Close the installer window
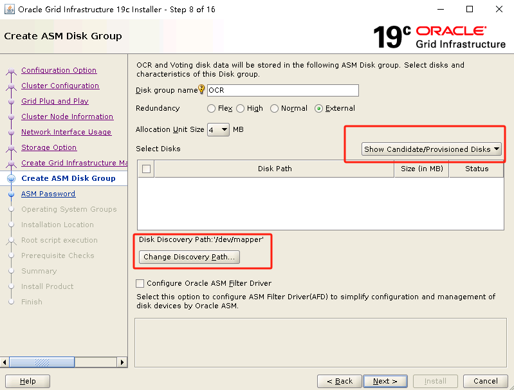This screenshot has height=390, width=514. [499, 9]
